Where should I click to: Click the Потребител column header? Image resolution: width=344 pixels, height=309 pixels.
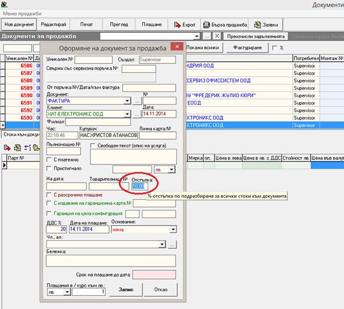pos(306,59)
